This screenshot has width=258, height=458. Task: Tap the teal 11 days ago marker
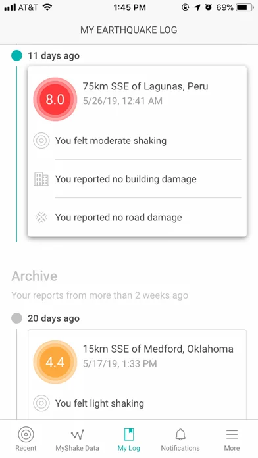[x=16, y=55]
